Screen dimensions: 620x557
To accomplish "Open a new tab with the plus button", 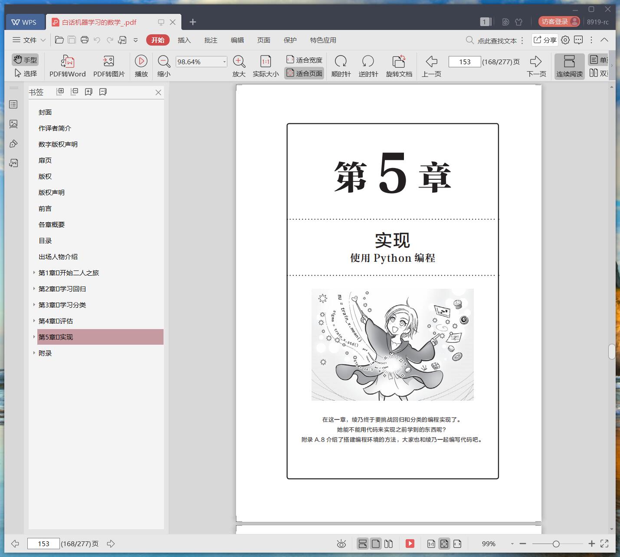I will 193,22.
